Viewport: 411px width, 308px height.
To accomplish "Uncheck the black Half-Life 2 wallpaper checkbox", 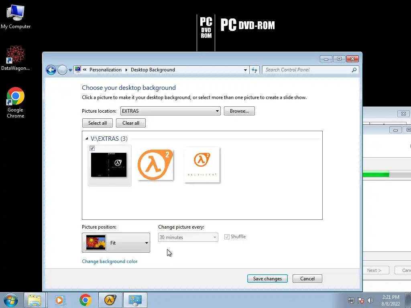I will (92, 148).
